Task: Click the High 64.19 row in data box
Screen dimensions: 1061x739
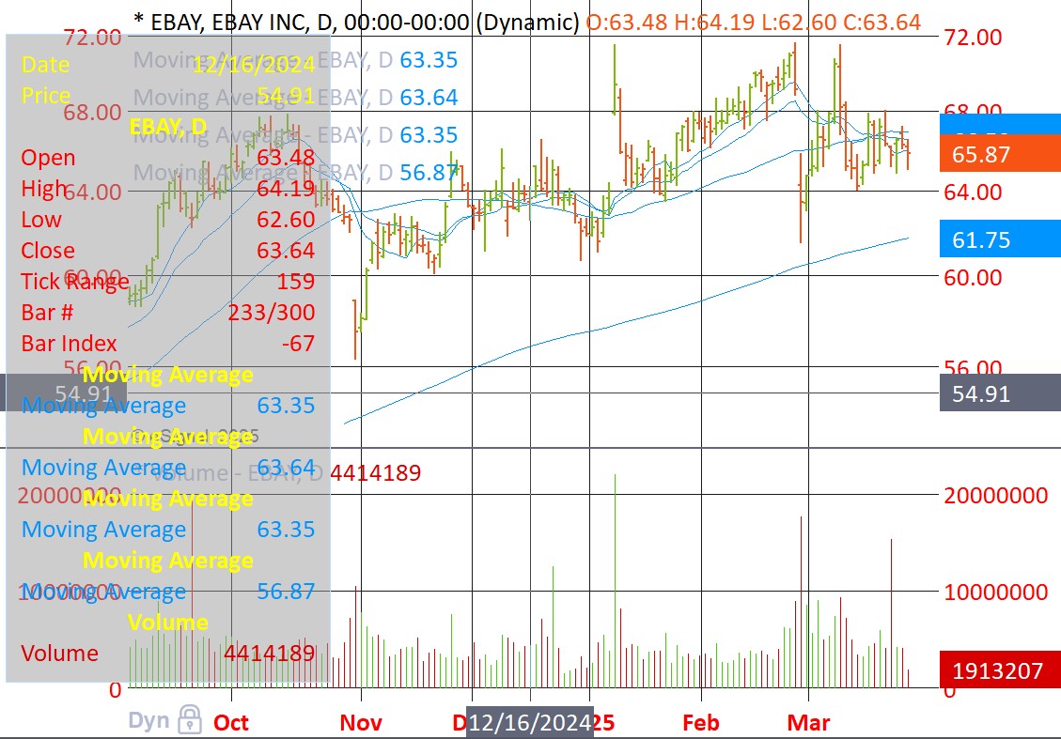Action: click(x=168, y=189)
